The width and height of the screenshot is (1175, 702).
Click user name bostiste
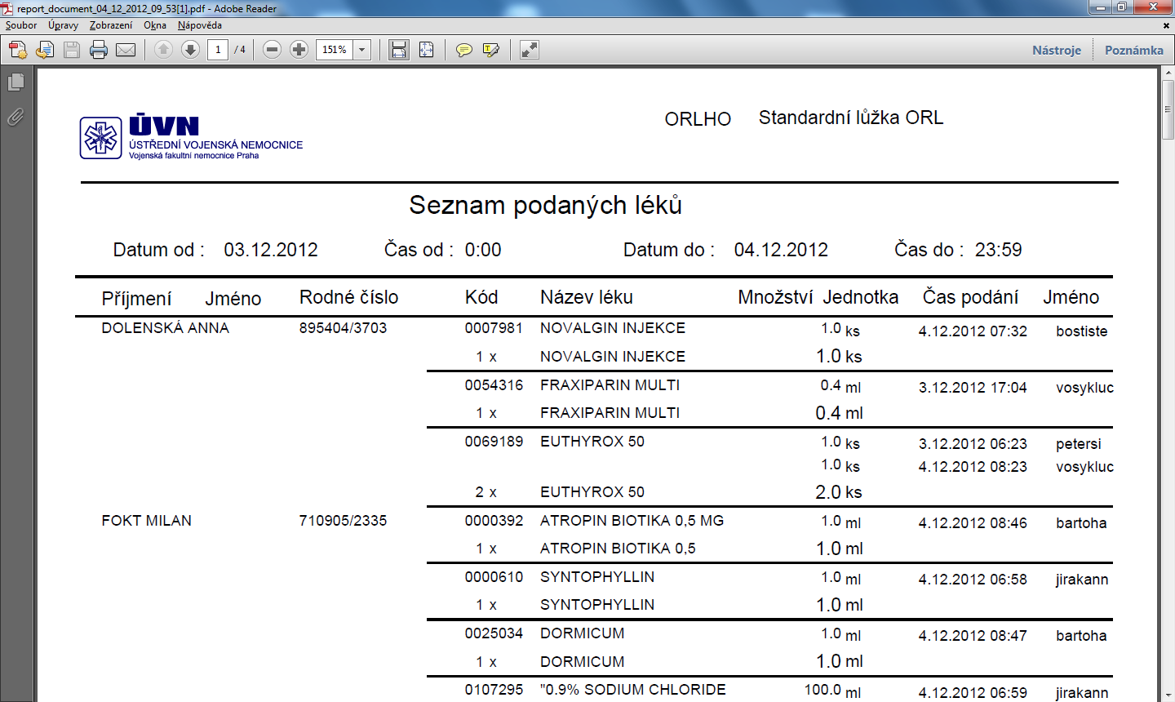1082,331
